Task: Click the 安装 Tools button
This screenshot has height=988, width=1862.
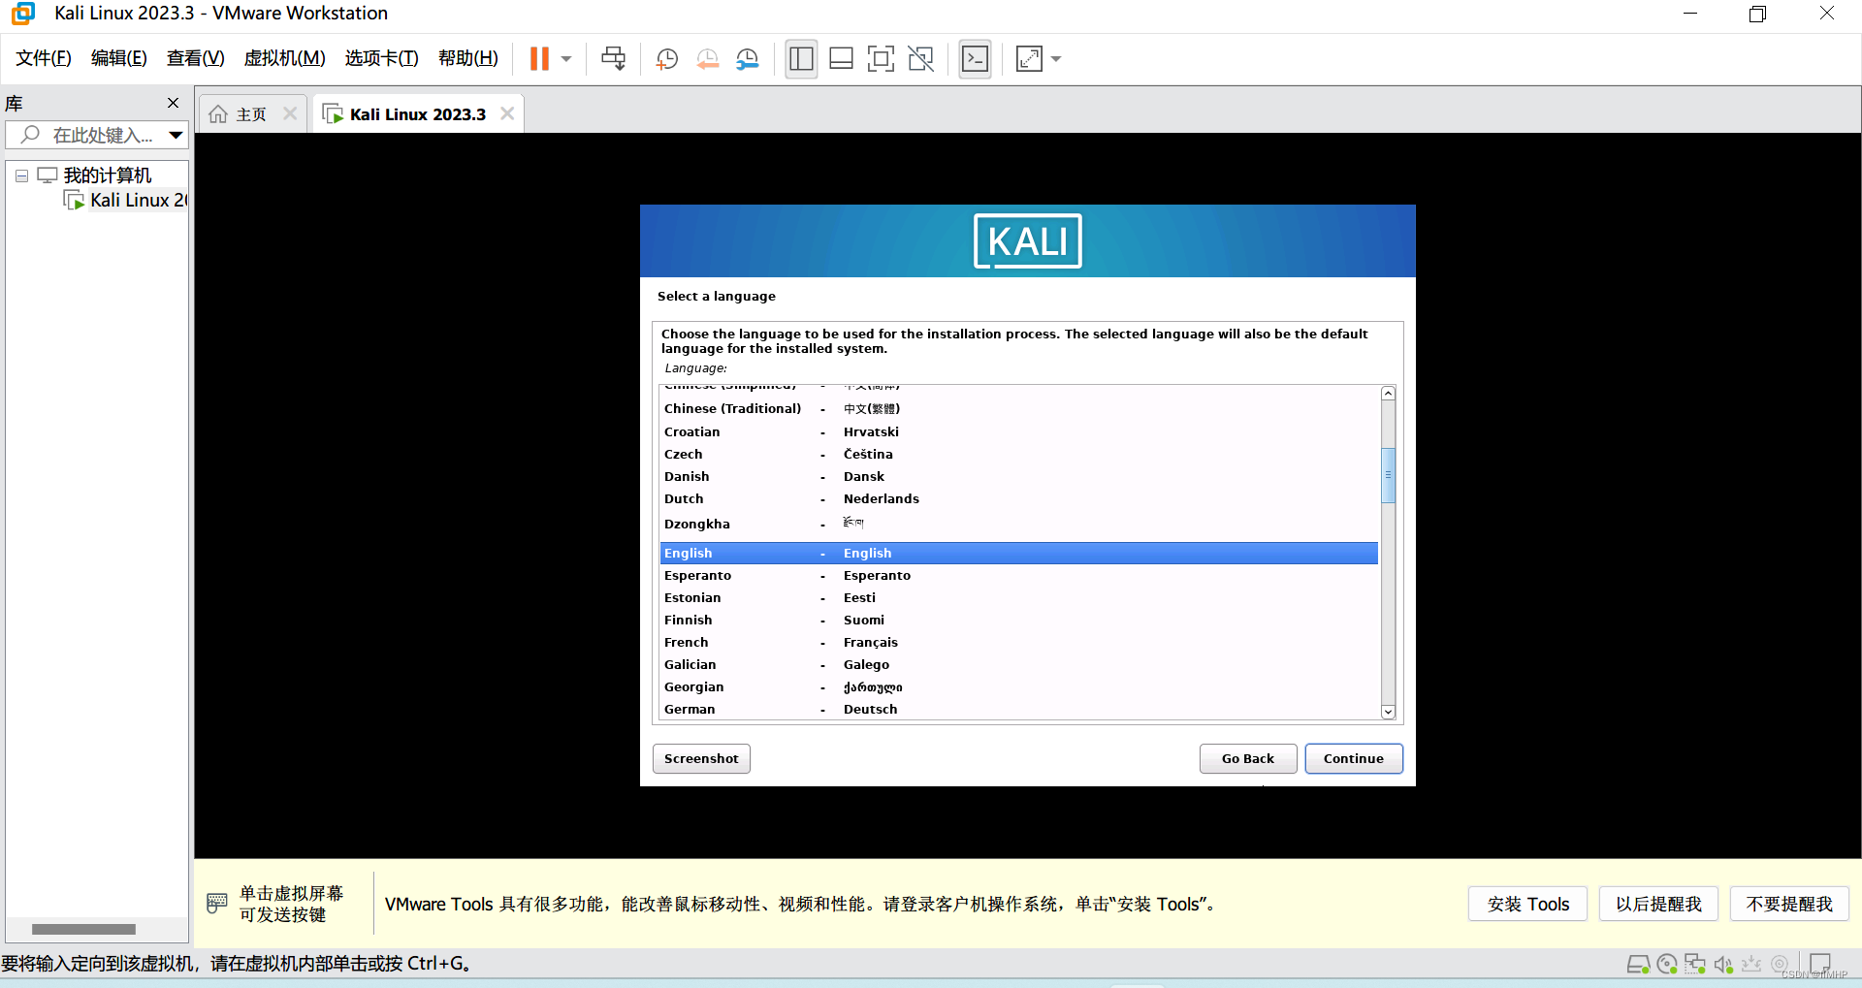Action: [1526, 904]
